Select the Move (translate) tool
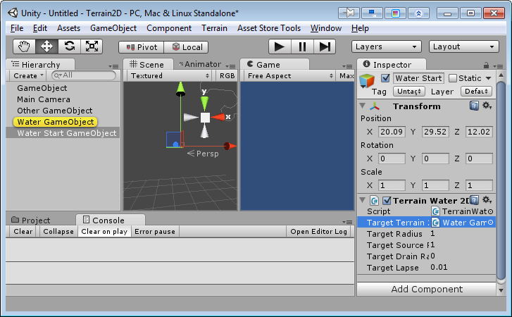512x317 pixels. [46, 46]
